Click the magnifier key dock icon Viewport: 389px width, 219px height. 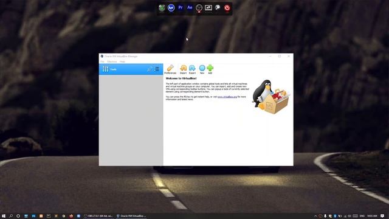[x=218, y=8]
